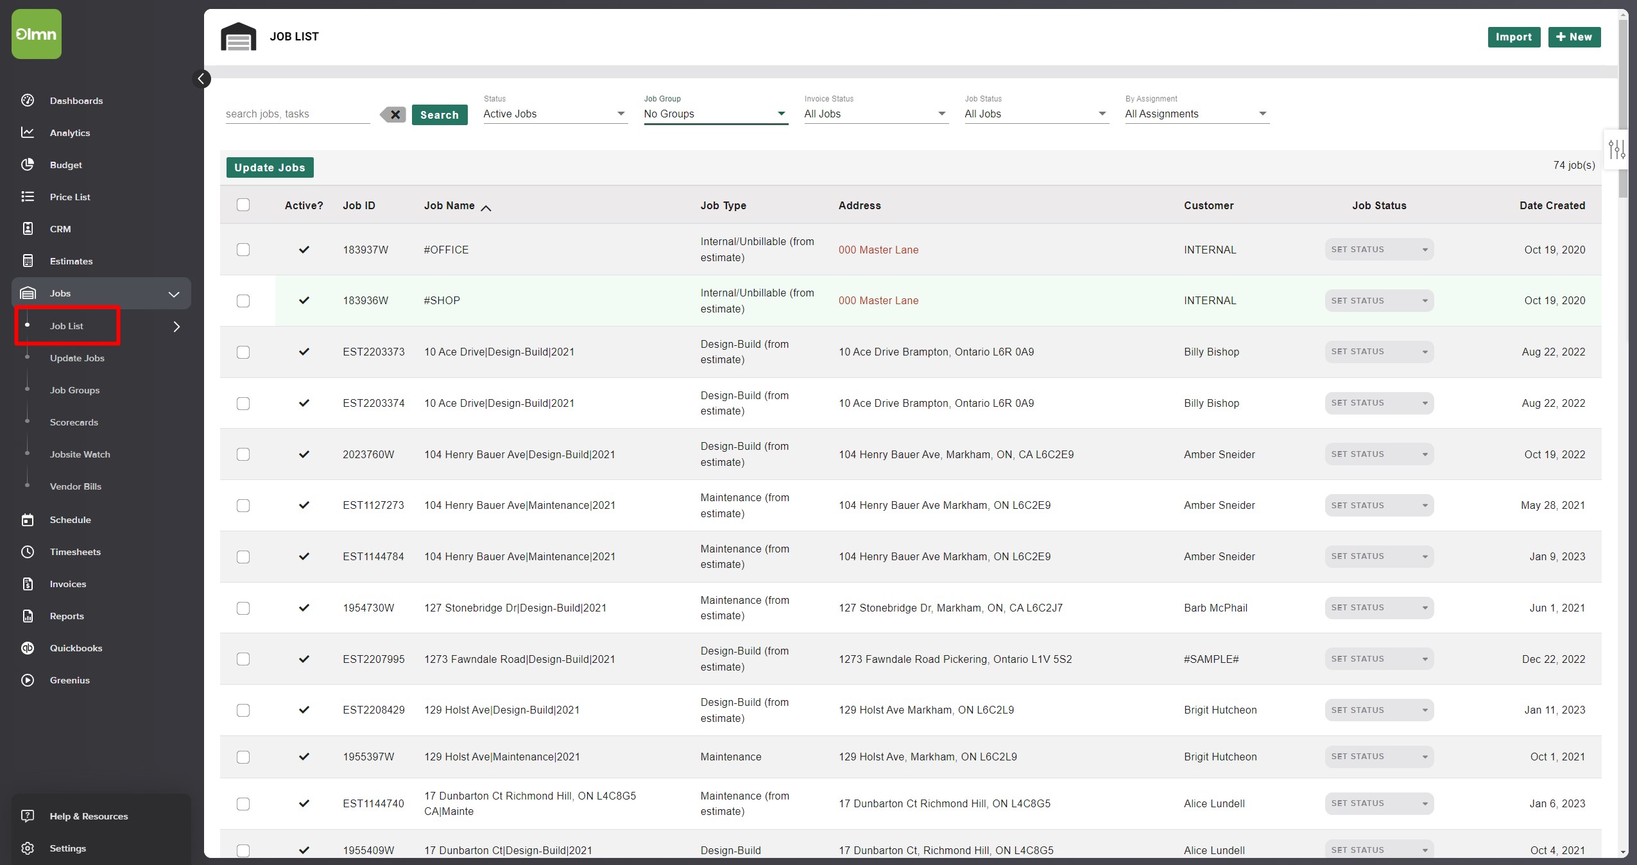Click the Schedule calendar icon

point(28,520)
